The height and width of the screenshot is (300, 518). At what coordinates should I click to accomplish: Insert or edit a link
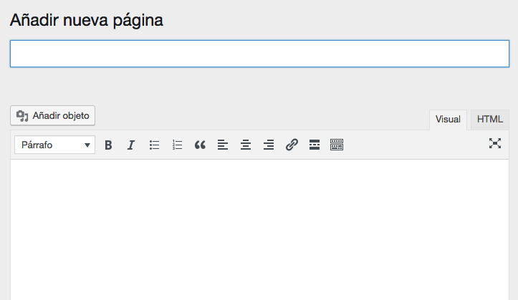click(x=292, y=145)
